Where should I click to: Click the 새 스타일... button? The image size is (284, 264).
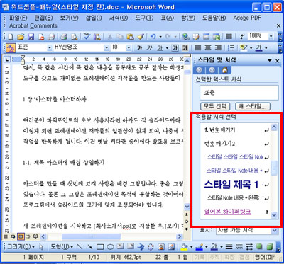253,106
